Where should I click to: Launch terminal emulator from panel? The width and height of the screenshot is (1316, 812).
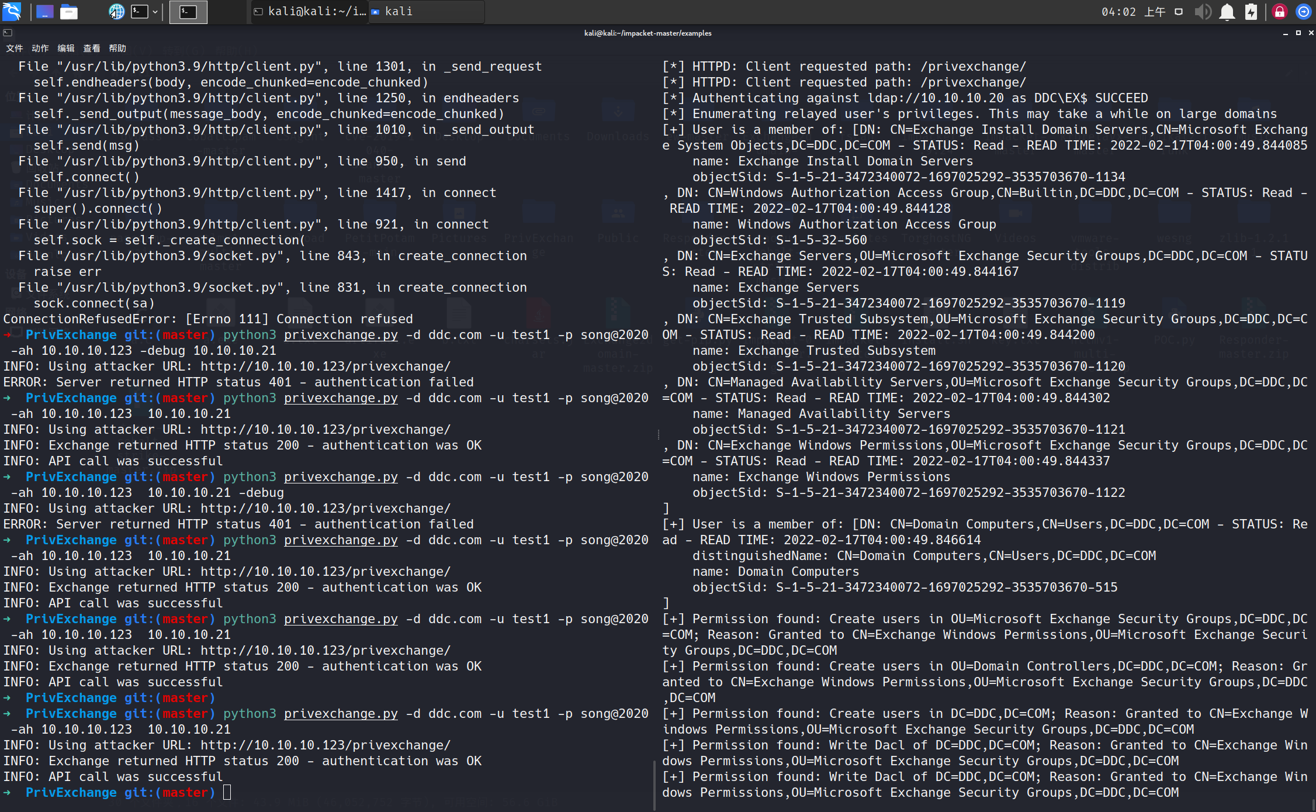point(140,11)
